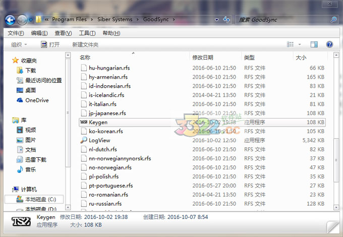Select is-icelandic.rfs file icon
The image size is (343, 237).
[84, 95]
